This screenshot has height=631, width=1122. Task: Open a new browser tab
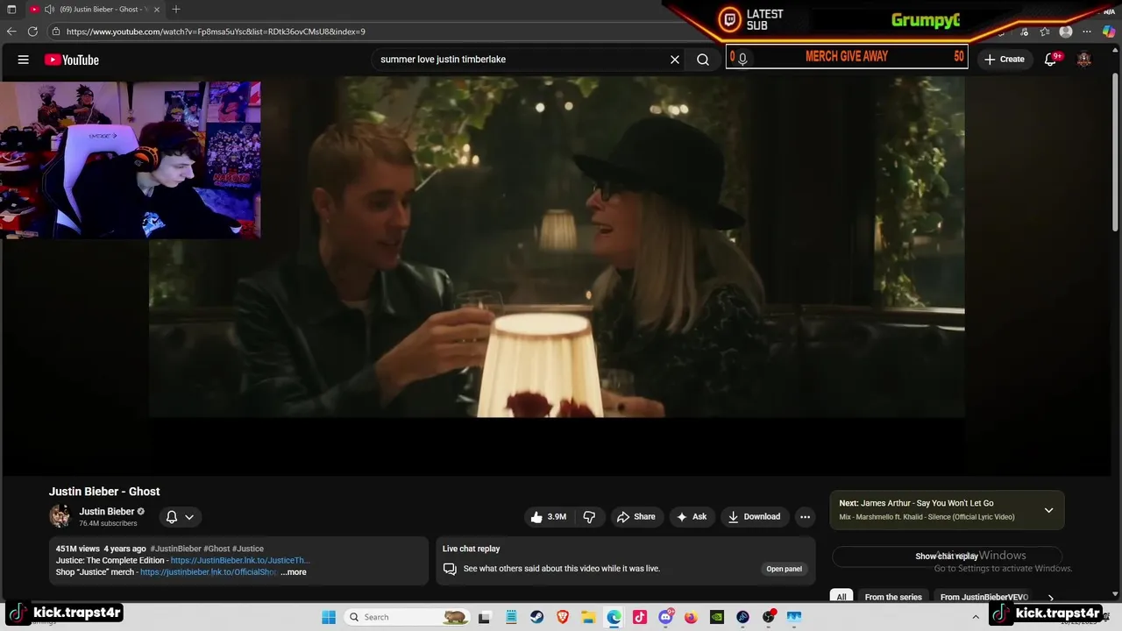pyautogui.click(x=176, y=9)
